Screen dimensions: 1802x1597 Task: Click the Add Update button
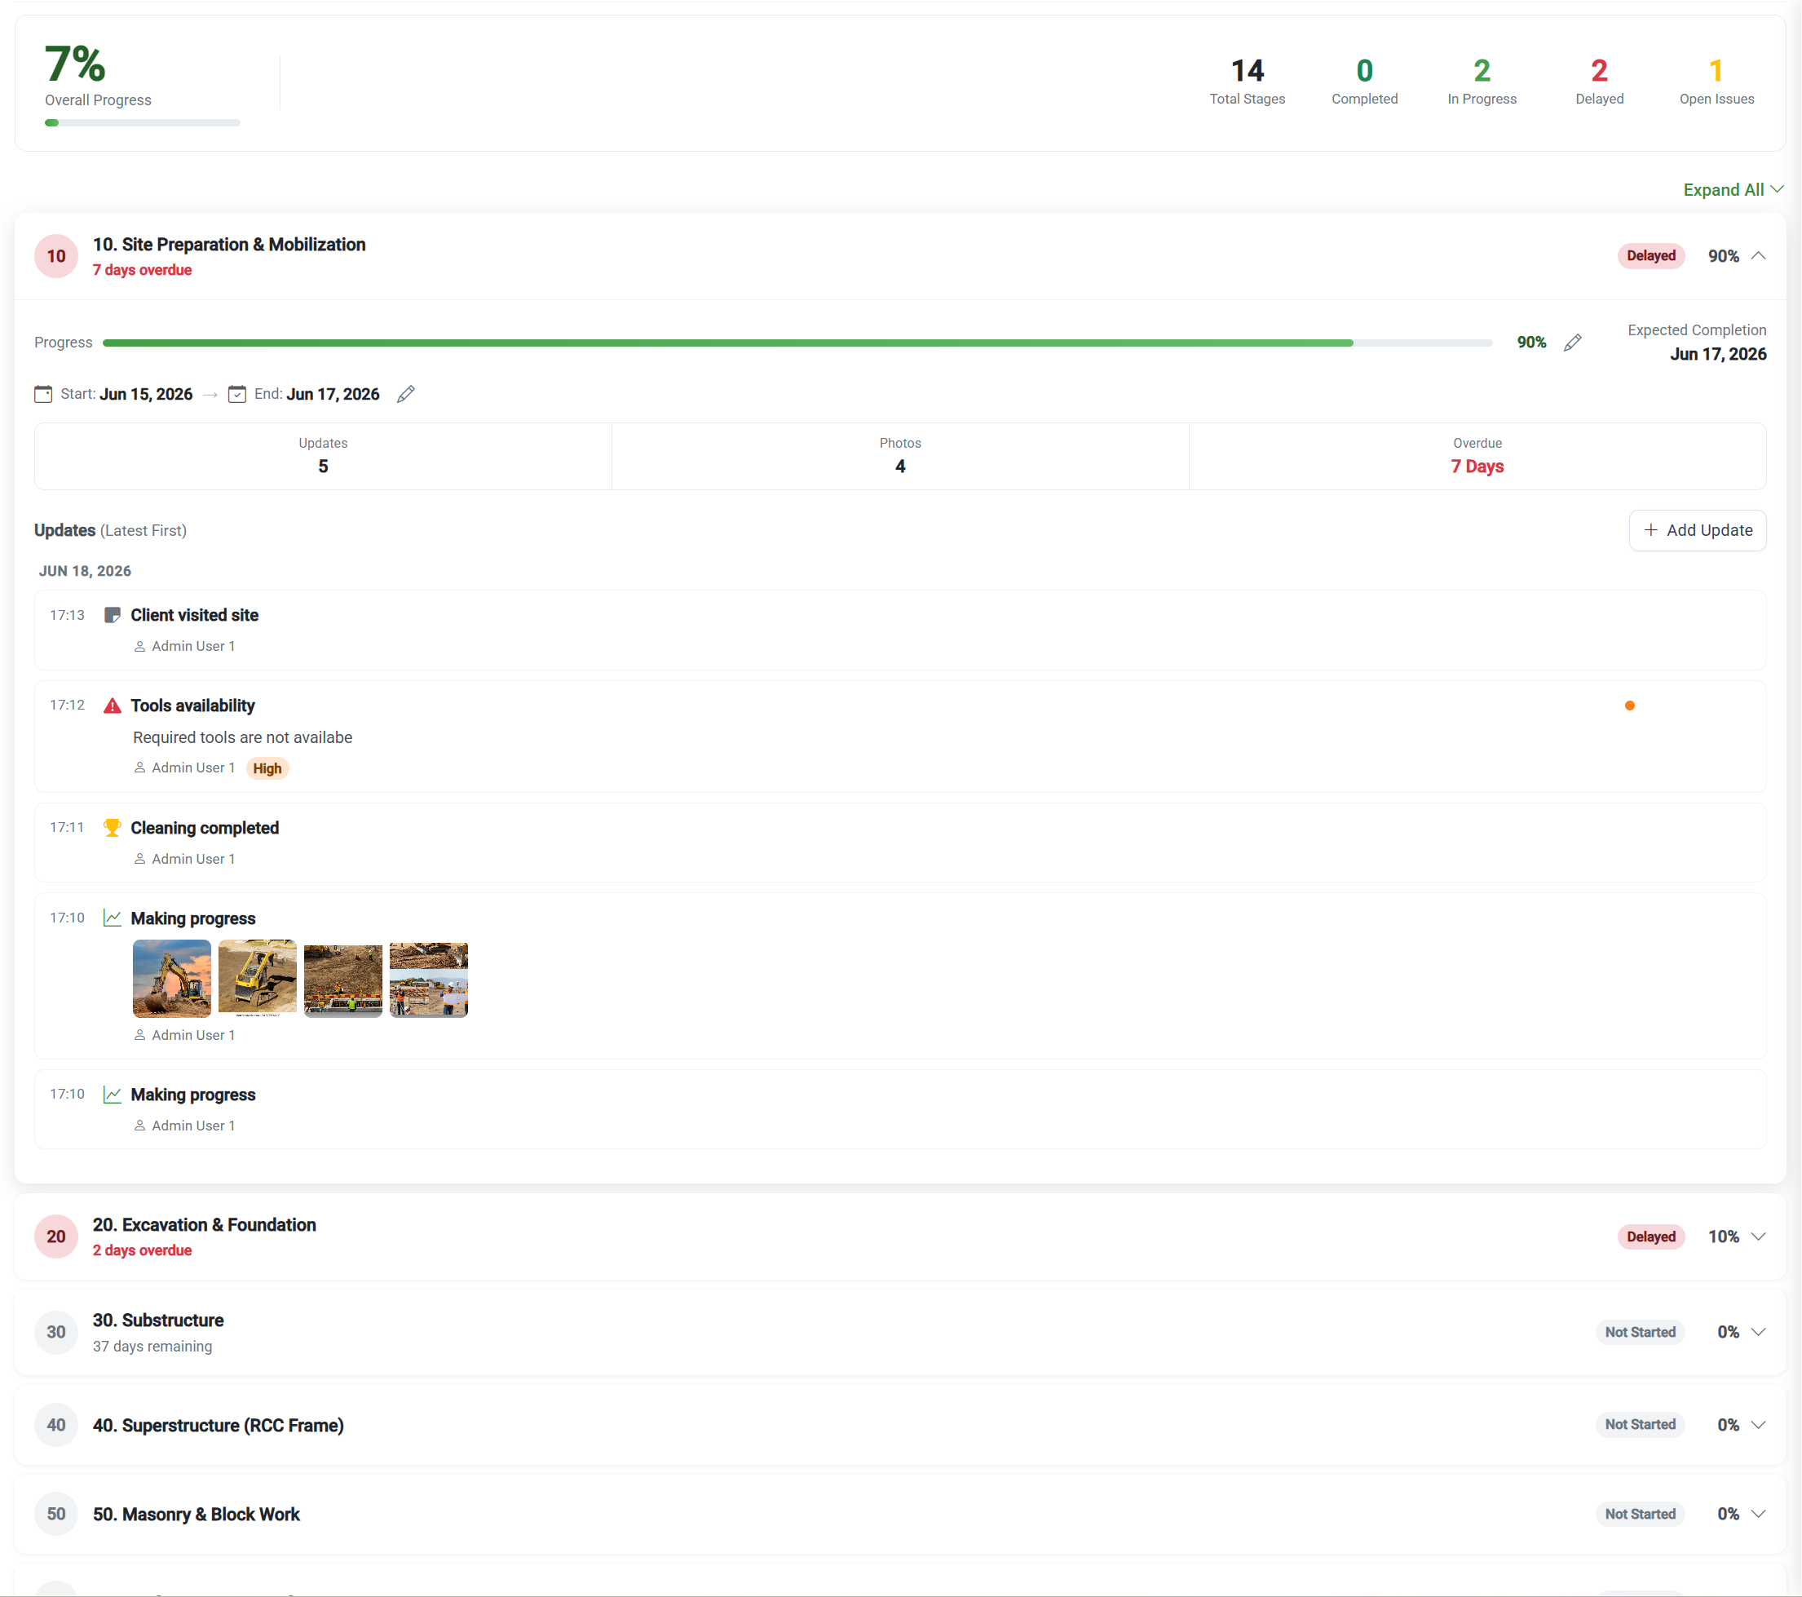tap(1697, 530)
